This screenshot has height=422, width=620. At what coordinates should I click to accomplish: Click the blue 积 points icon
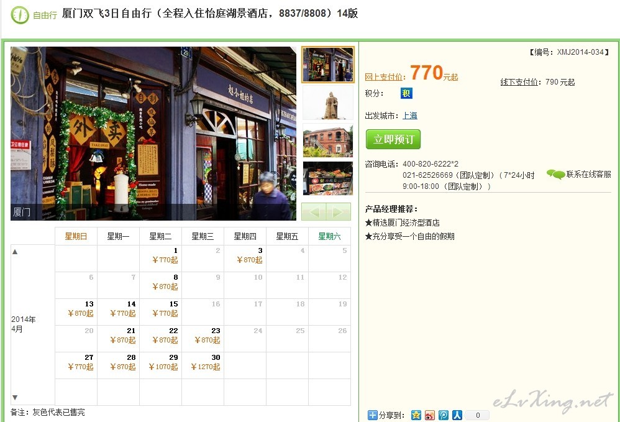click(406, 93)
